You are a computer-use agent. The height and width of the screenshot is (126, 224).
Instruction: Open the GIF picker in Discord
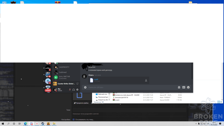[184, 87]
